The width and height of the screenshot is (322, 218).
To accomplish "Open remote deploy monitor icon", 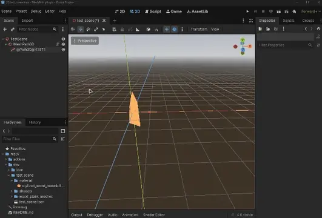I will pyautogui.click(x=271, y=12).
